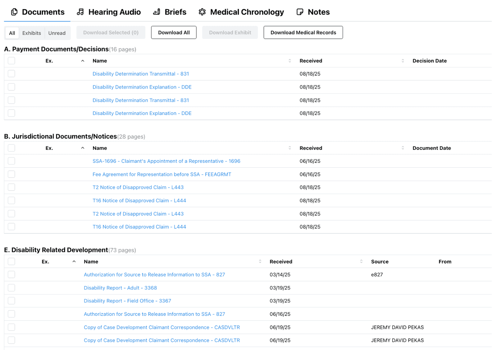
Task: Click the 03/14/25 received date
Action: (280, 275)
